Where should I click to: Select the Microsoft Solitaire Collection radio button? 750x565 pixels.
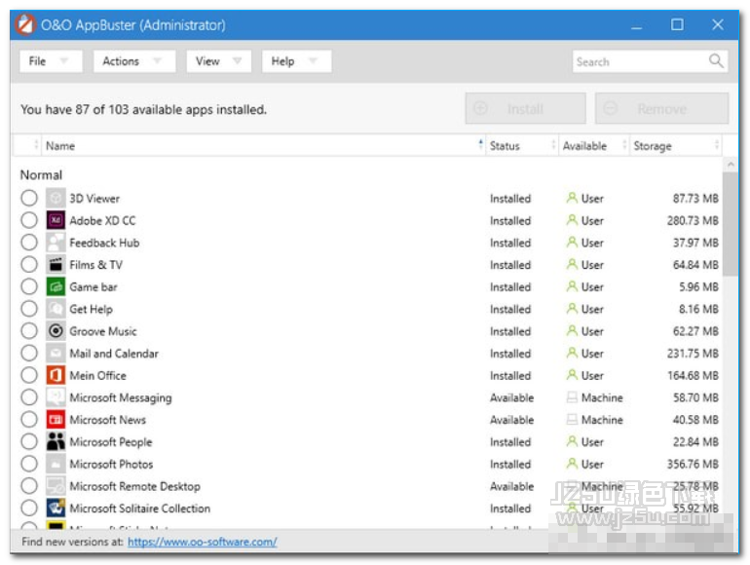(29, 508)
